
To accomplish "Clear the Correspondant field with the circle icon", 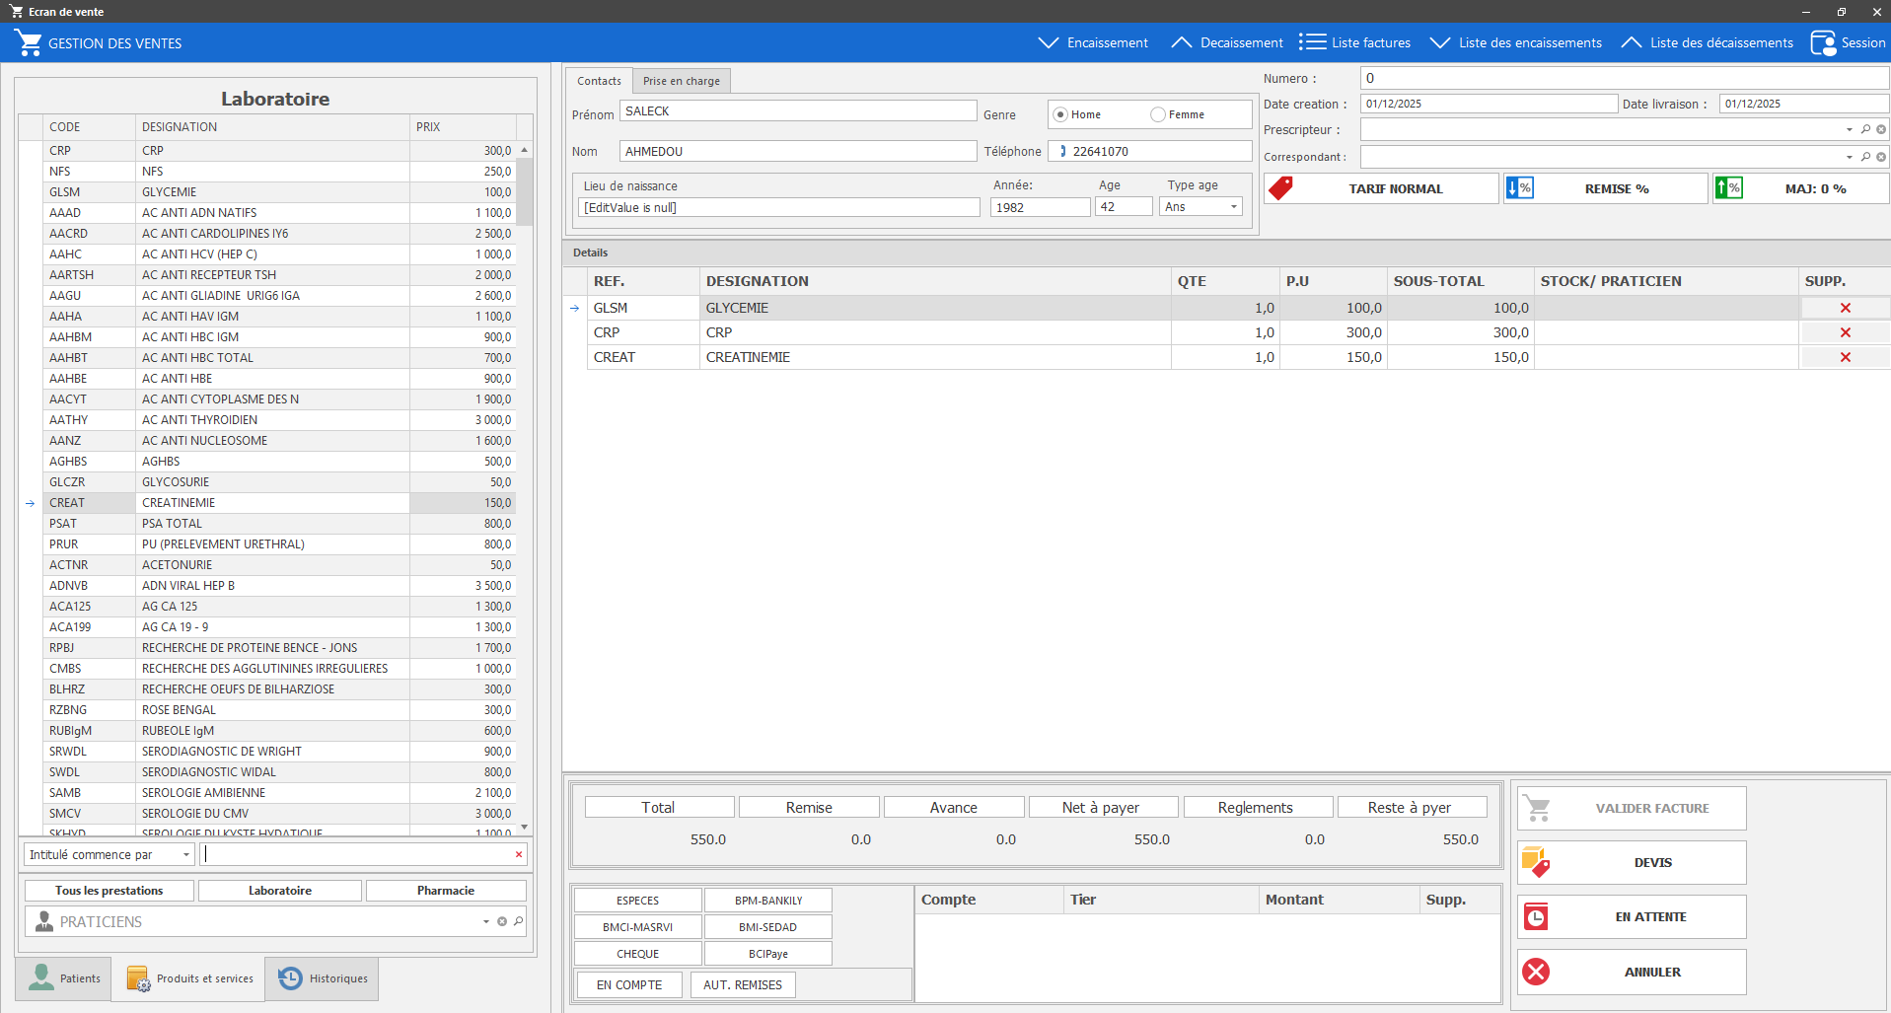I will tap(1881, 157).
